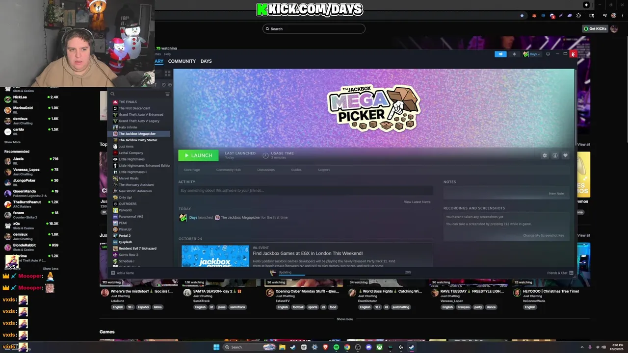The width and height of the screenshot is (628, 353).
Task: Click taskbar Search box
Action: pos(250,347)
